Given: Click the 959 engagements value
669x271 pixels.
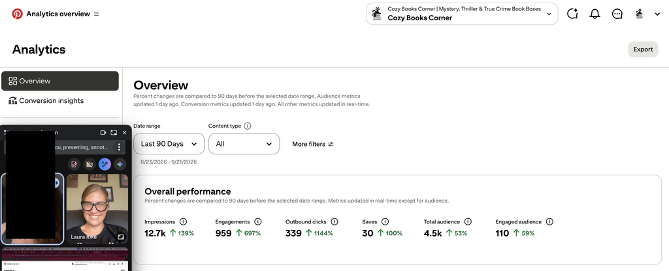Looking at the screenshot, I should [223, 233].
